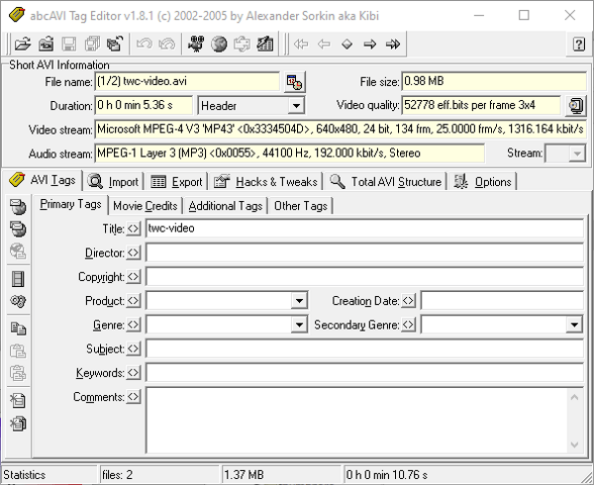
Task: Jump to last file with double right arrow
Action: (393, 45)
